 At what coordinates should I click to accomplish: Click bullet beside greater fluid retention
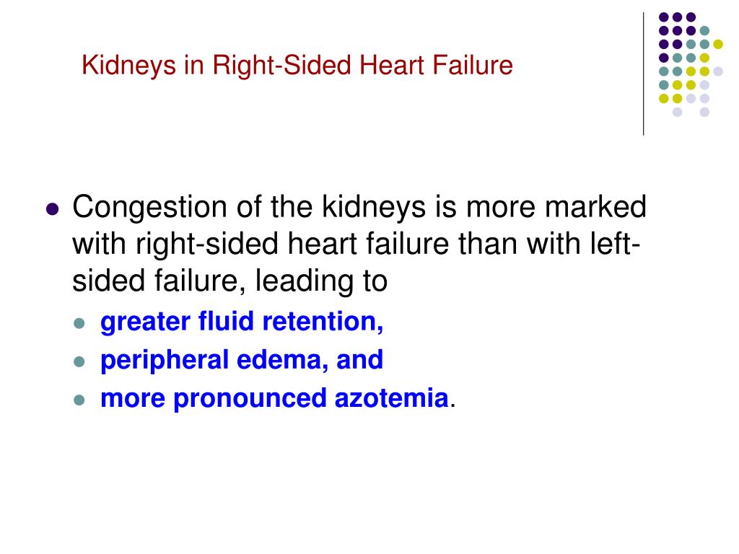click(79, 323)
